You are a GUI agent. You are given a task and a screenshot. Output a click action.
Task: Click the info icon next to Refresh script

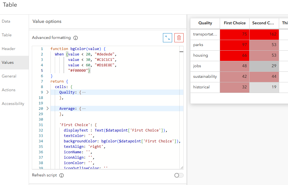[61, 175]
